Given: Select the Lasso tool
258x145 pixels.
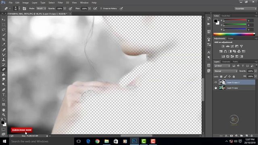Looking at the screenshot, I should coord(4,29).
